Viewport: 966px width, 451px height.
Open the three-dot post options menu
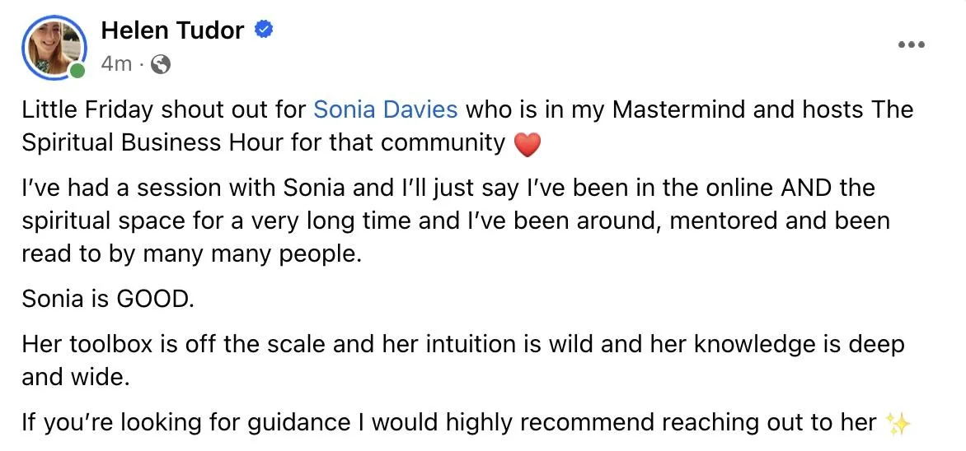click(911, 44)
